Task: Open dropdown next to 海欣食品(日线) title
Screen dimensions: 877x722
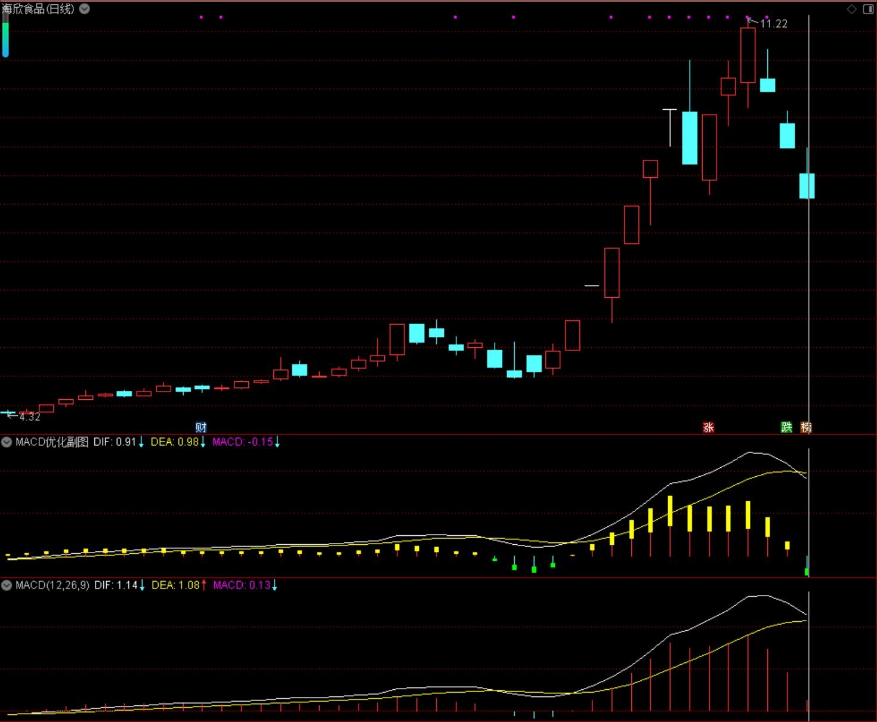Action: pos(85,9)
